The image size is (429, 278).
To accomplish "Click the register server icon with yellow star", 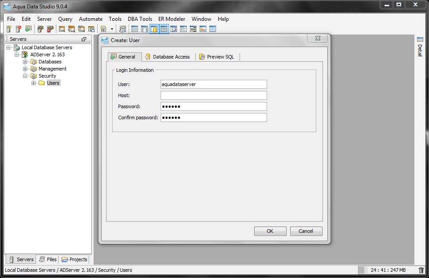I will pyautogui.click(x=9, y=29).
